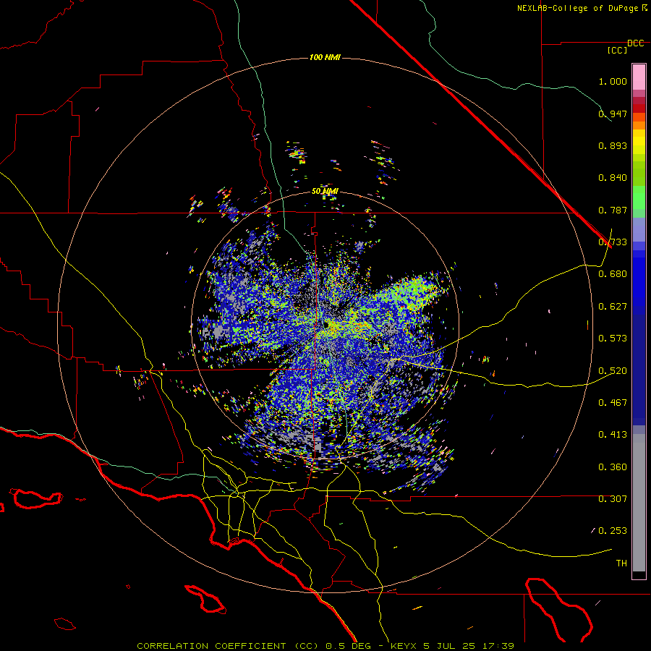Select the 0.893 scale value

613,145
